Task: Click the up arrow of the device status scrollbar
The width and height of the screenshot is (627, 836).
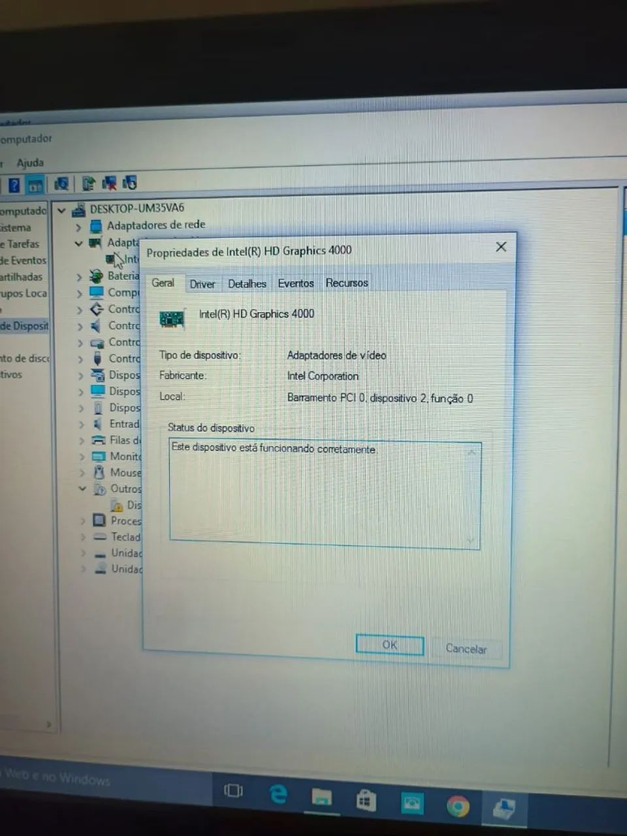Action: 472,451
